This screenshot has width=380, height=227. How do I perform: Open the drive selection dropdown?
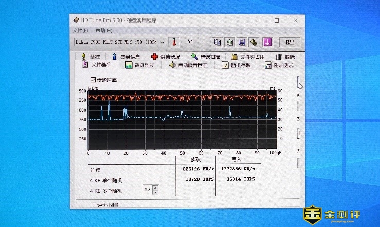pos(162,42)
